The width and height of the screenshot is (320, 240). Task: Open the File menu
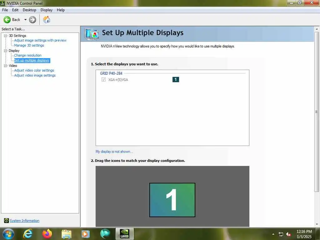pos(5,10)
